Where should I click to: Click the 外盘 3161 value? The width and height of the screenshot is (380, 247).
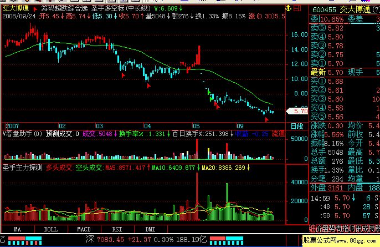(x=335, y=188)
